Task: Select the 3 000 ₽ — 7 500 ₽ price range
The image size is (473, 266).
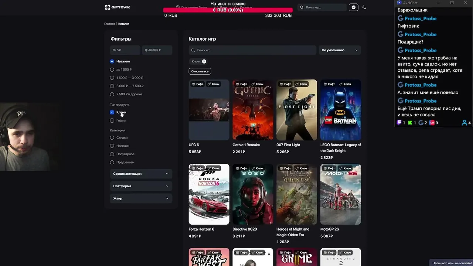Action: tap(112, 86)
